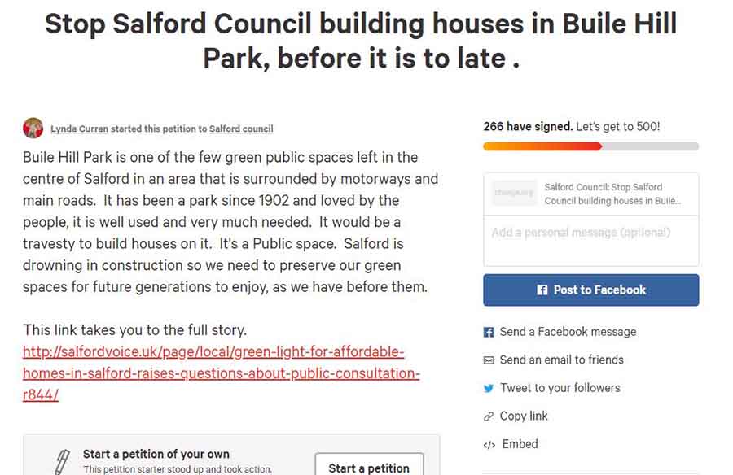
Task: Click the Twitter bird icon
Action: coord(489,388)
